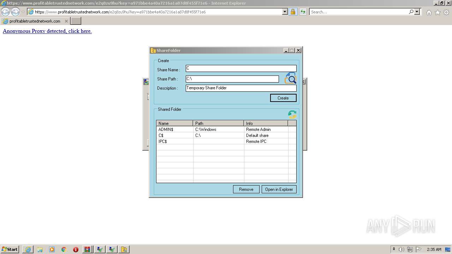This screenshot has height=254, width=452.
Task: View the security lock report icon
Action: [293, 12]
